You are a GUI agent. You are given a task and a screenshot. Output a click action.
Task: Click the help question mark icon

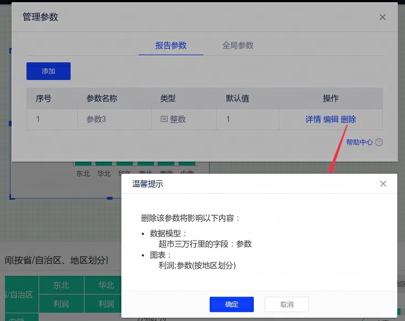coord(379,142)
